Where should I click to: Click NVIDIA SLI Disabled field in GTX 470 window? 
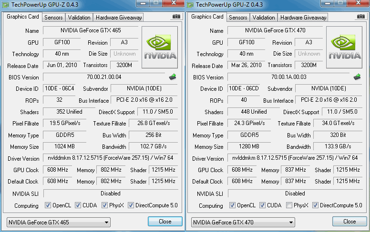(x=295, y=193)
